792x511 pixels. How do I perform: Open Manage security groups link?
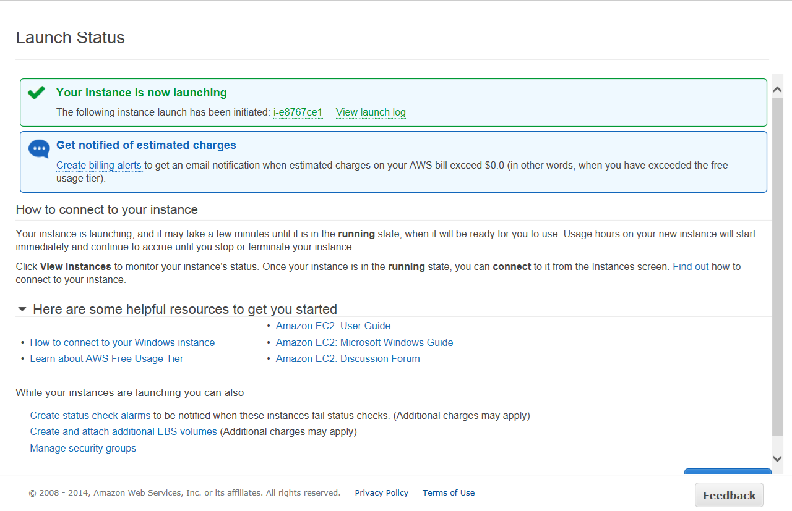pos(83,448)
